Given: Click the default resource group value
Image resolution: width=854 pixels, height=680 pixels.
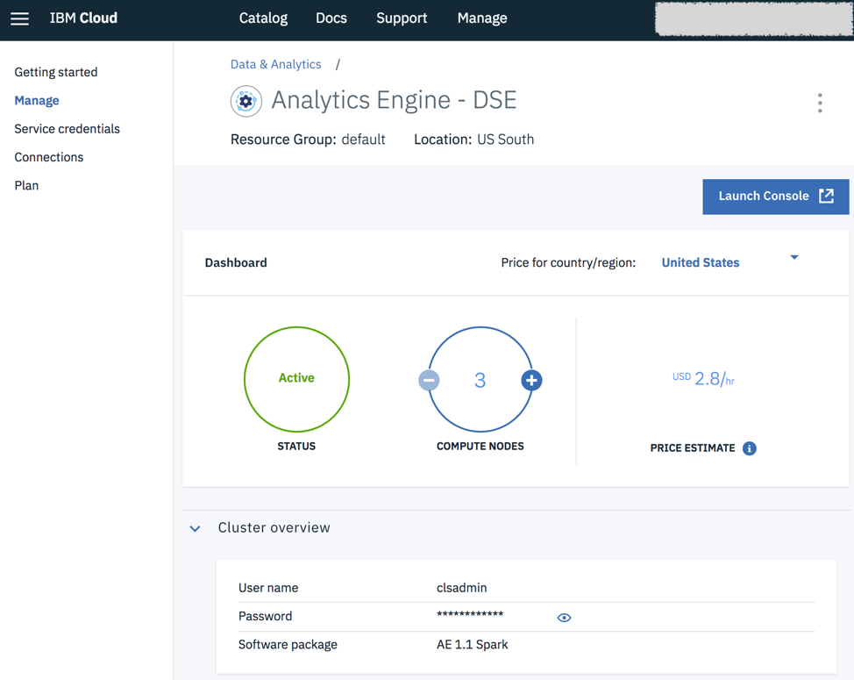Looking at the screenshot, I should [x=363, y=140].
